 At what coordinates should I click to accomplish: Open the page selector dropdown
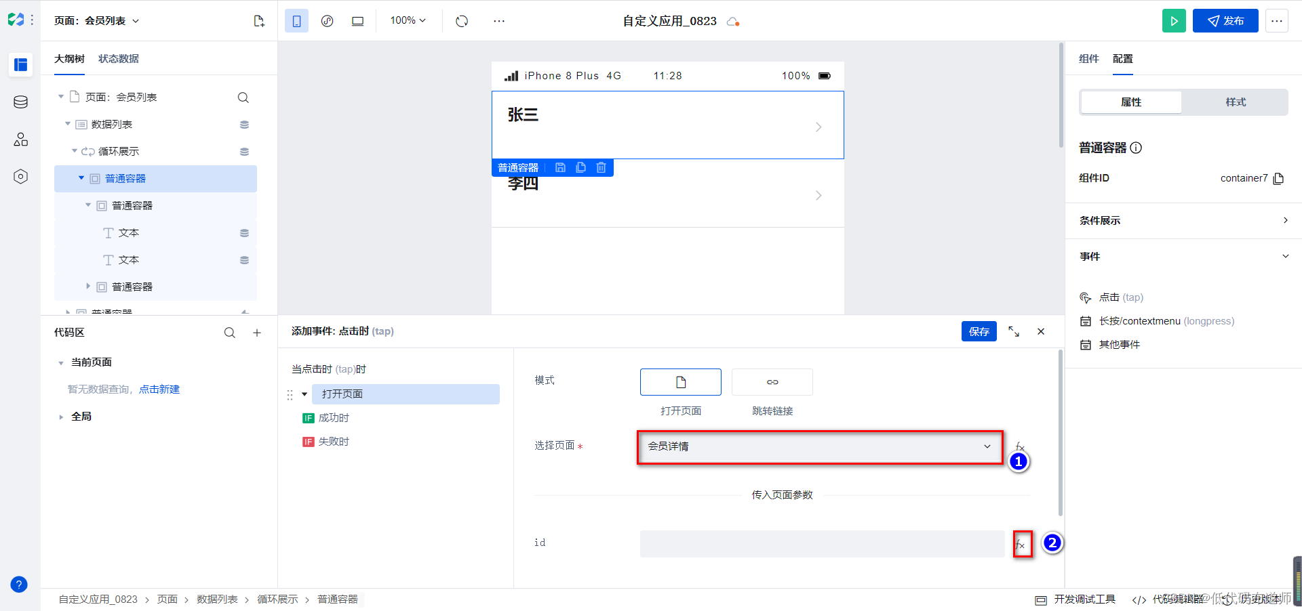click(x=820, y=446)
